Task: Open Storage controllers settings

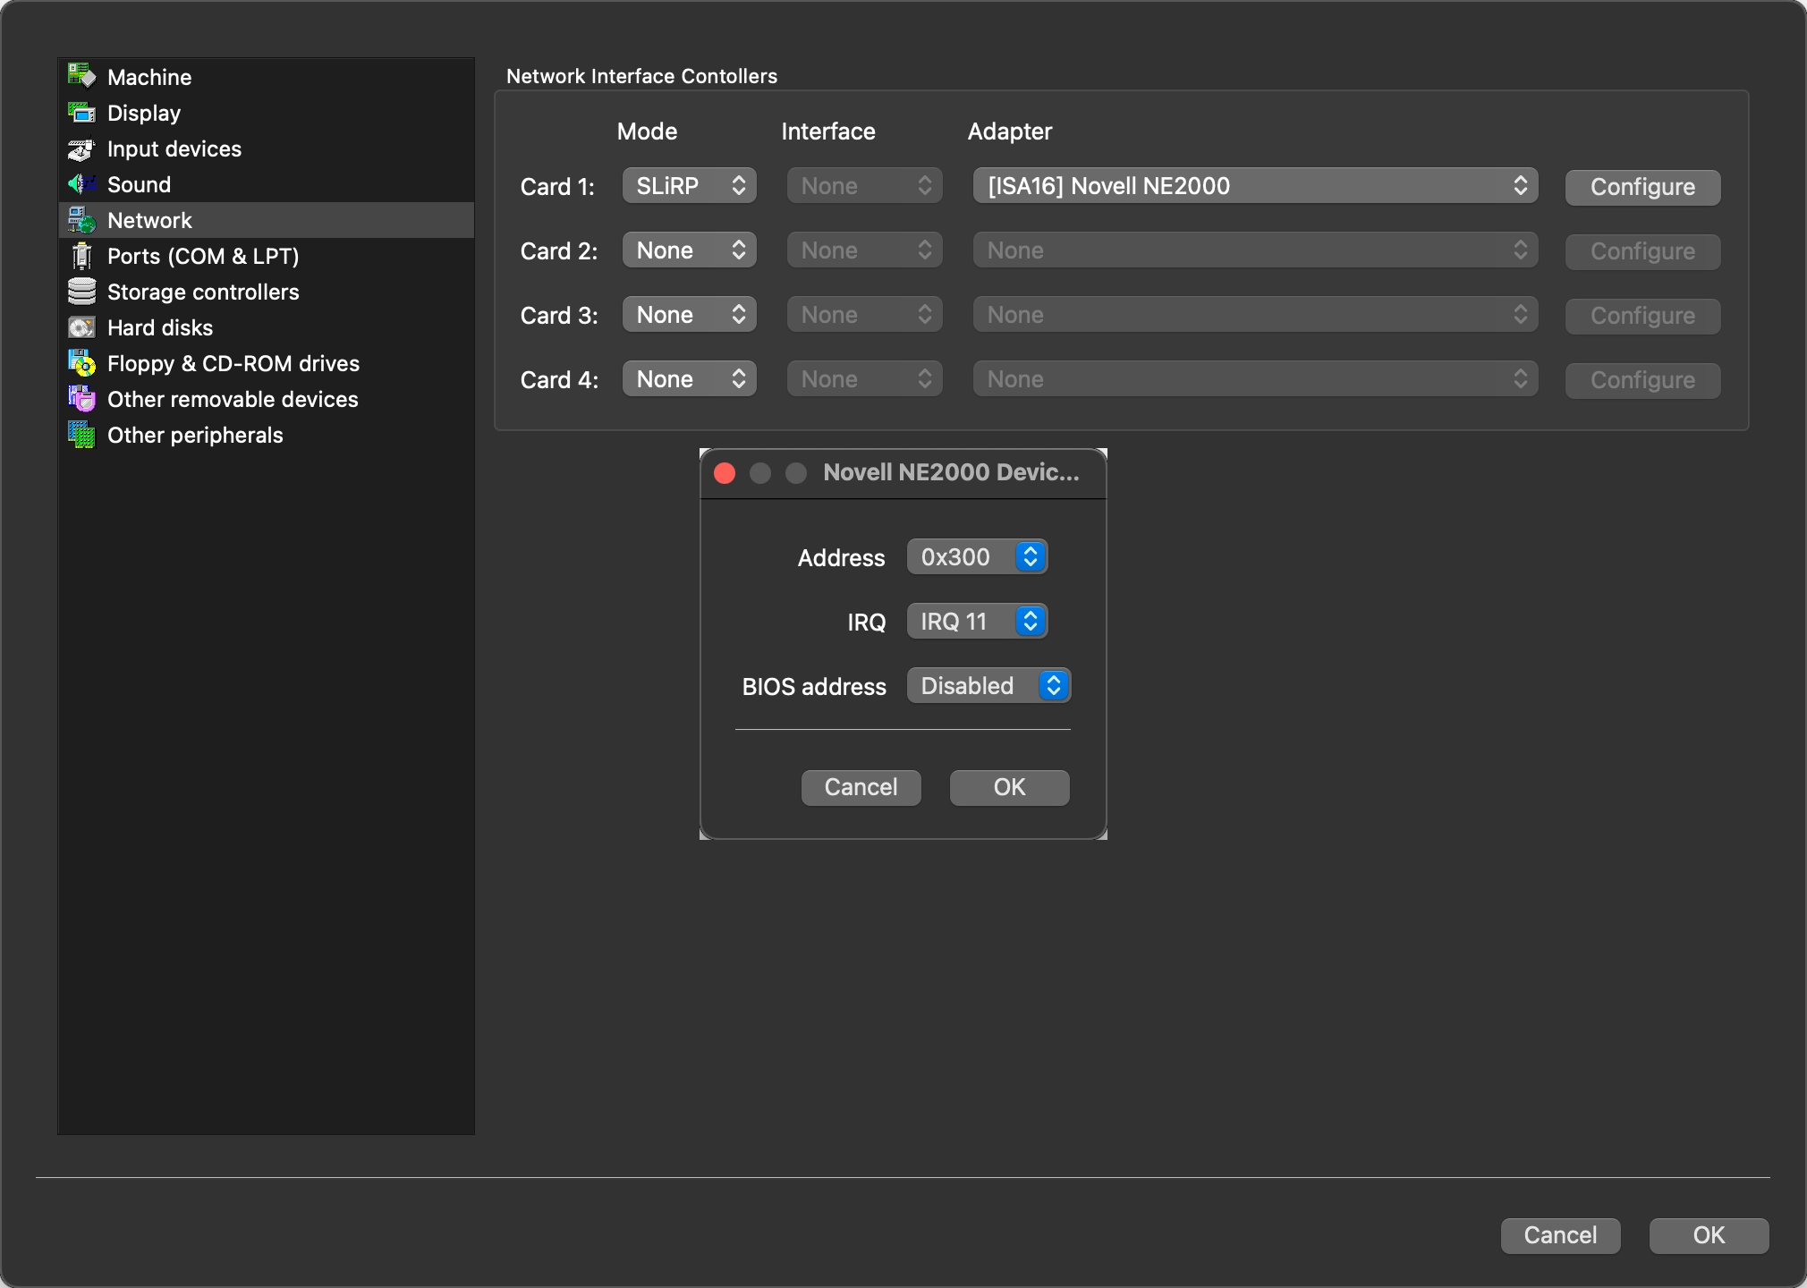Action: click(x=267, y=292)
